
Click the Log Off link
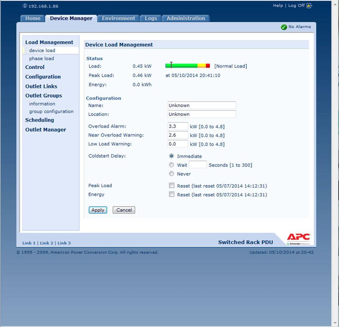coord(296,6)
